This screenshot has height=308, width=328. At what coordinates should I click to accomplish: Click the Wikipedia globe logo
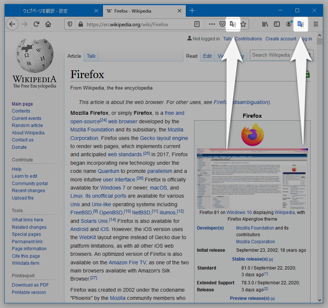tap(34, 64)
